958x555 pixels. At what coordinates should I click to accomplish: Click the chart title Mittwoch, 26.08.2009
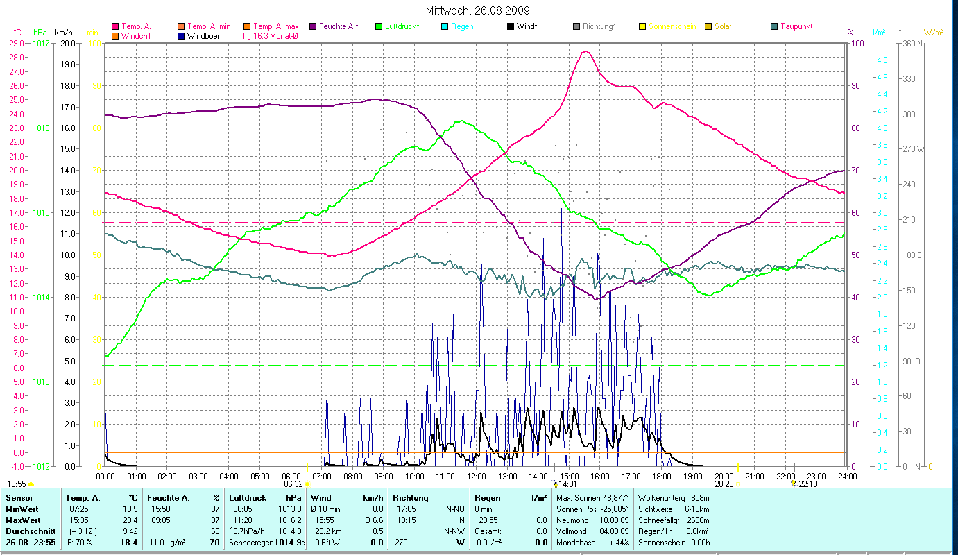(479, 10)
